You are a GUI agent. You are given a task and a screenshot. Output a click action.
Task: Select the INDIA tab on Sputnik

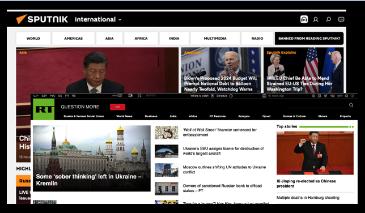pyautogui.click(x=174, y=39)
